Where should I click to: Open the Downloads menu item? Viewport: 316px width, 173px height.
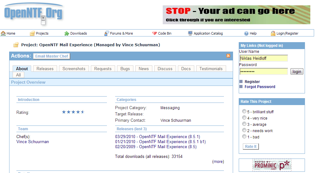pyautogui.click(x=79, y=33)
